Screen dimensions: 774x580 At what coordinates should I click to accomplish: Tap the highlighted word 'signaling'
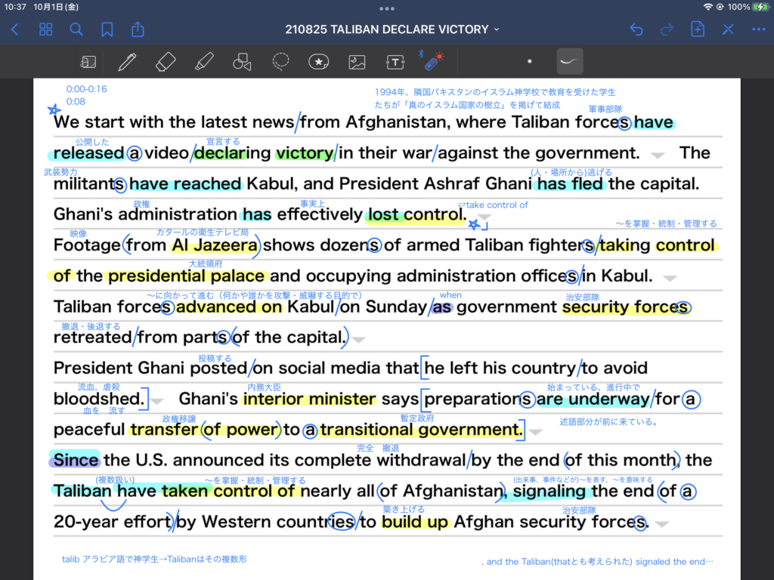tap(549, 491)
